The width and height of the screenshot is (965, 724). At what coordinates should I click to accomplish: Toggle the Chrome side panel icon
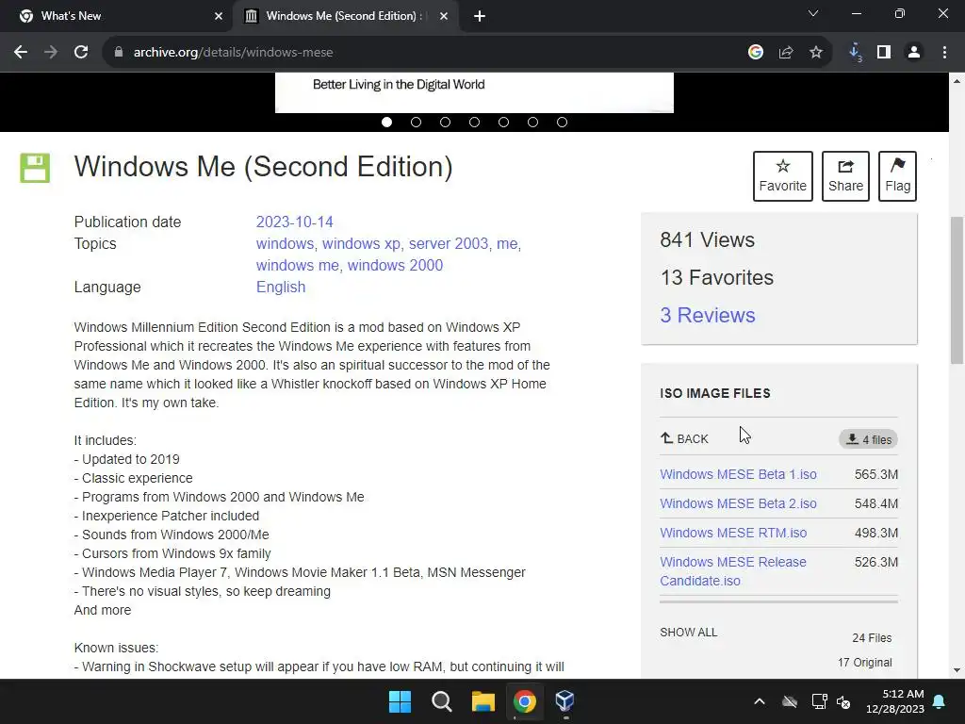pos(884,53)
